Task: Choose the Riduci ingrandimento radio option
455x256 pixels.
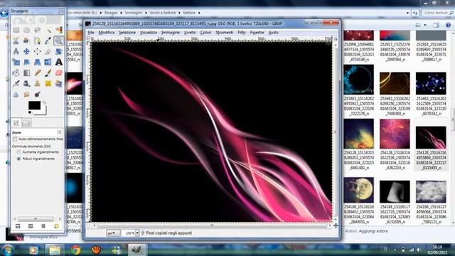Action: (19, 159)
